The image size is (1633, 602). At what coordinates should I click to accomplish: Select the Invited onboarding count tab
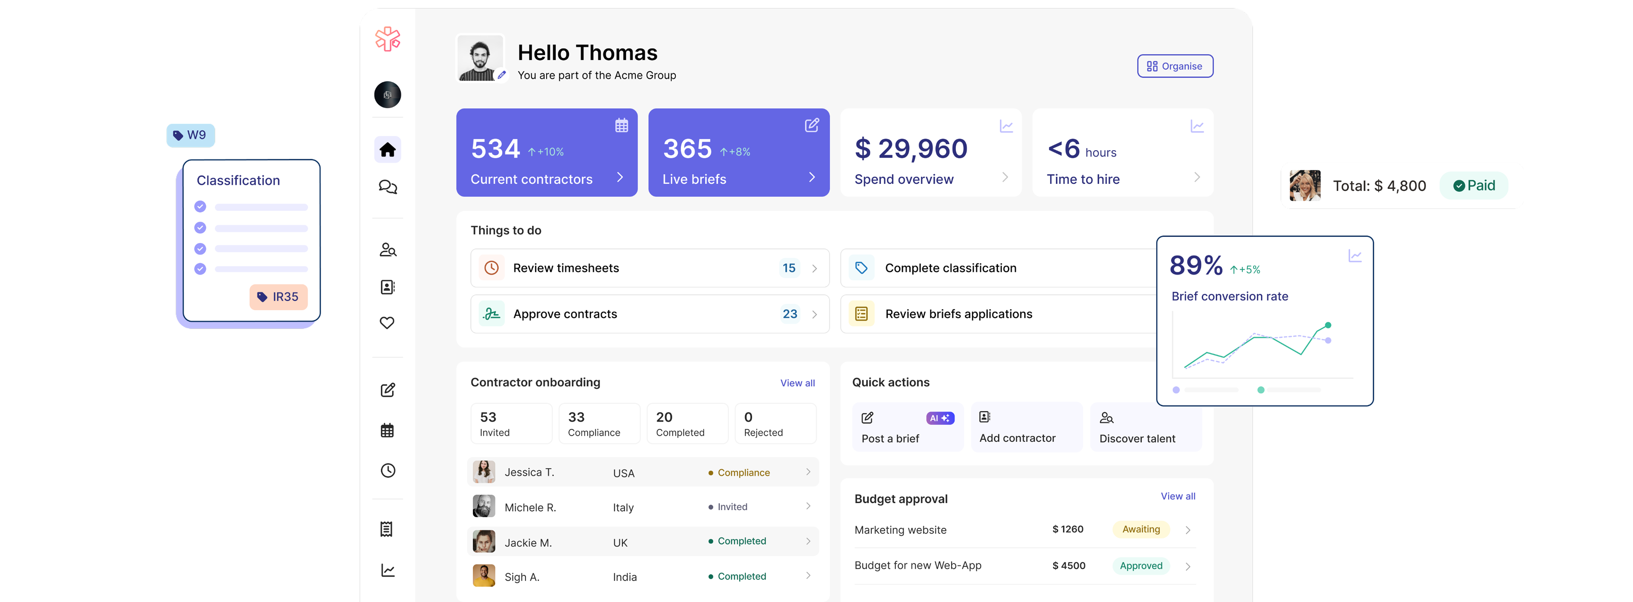pos(511,424)
